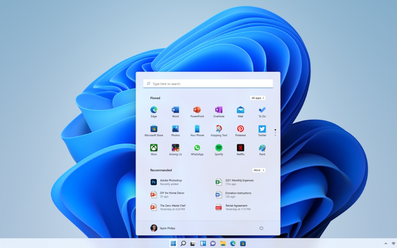Open the Spotify app
Screen dimensions: 397x248
tap(219, 148)
